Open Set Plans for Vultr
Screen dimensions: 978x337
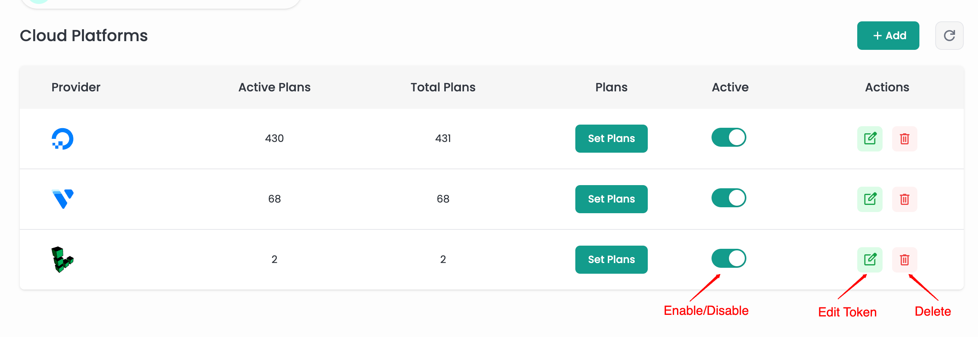[x=611, y=199]
